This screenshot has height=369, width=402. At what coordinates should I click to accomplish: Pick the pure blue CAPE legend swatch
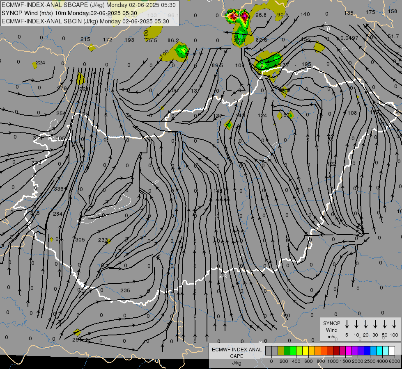367,351
